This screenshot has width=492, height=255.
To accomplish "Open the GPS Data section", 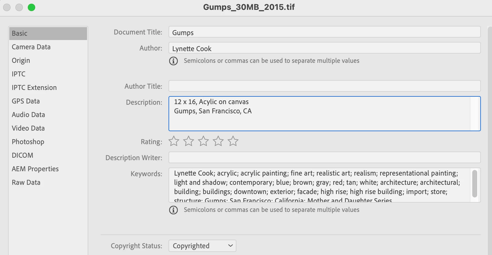I will click(x=48, y=101).
